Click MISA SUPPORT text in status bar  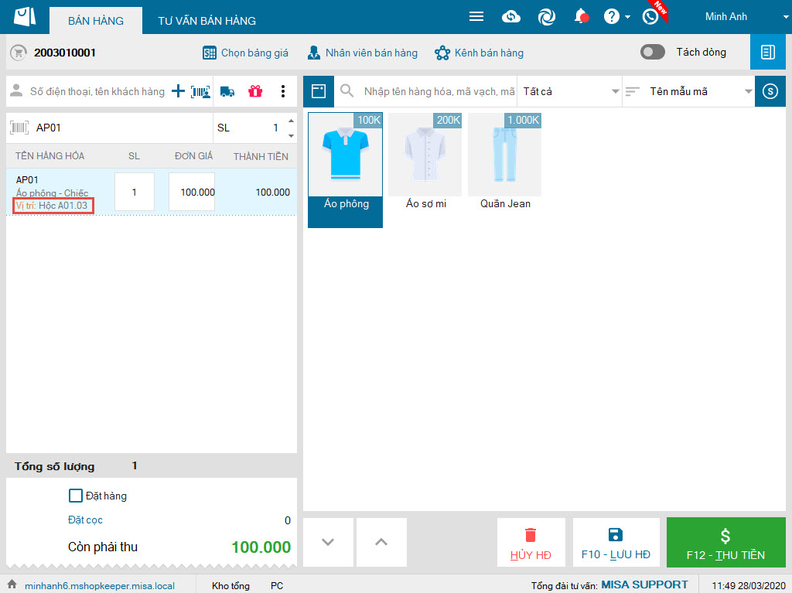coord(644,585)
